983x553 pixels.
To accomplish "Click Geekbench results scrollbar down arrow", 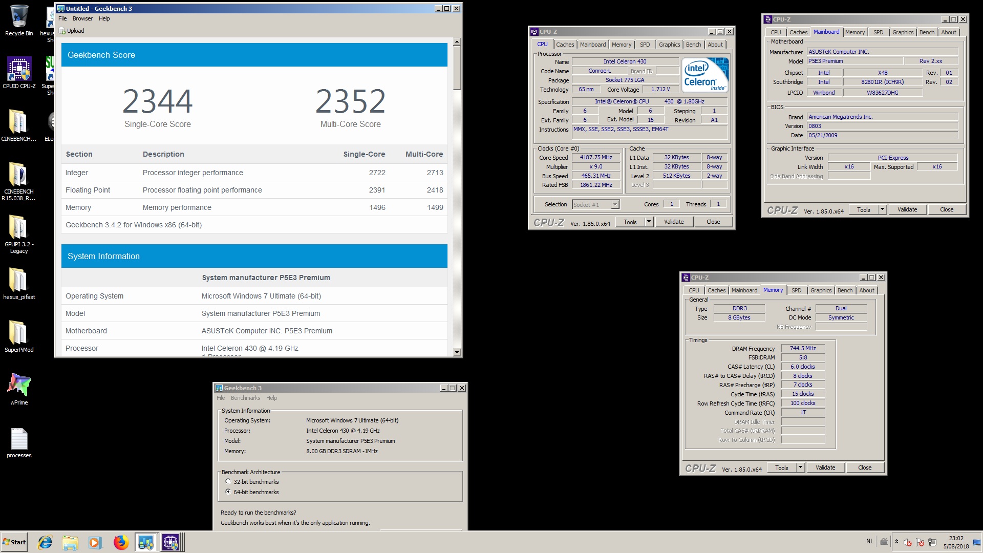I will point(457,352).
